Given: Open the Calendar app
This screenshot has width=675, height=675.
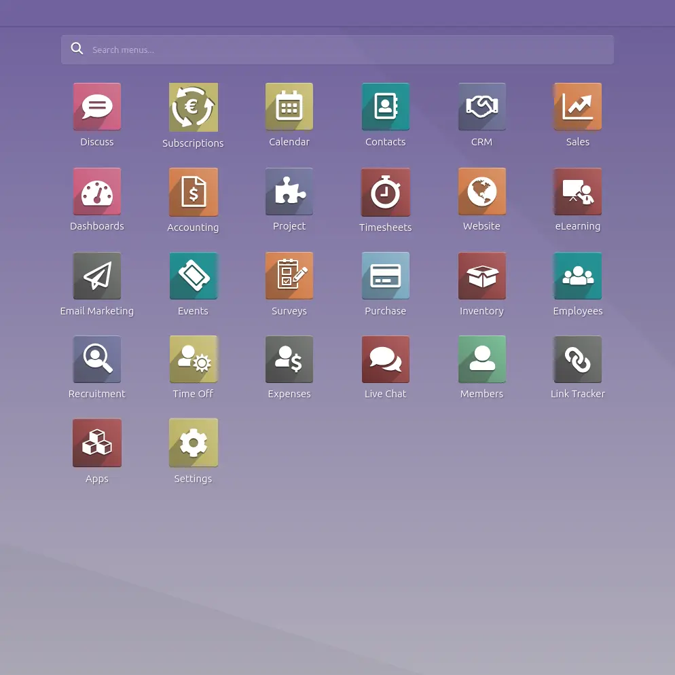Looking at the screenshot, I should [289, 107].
